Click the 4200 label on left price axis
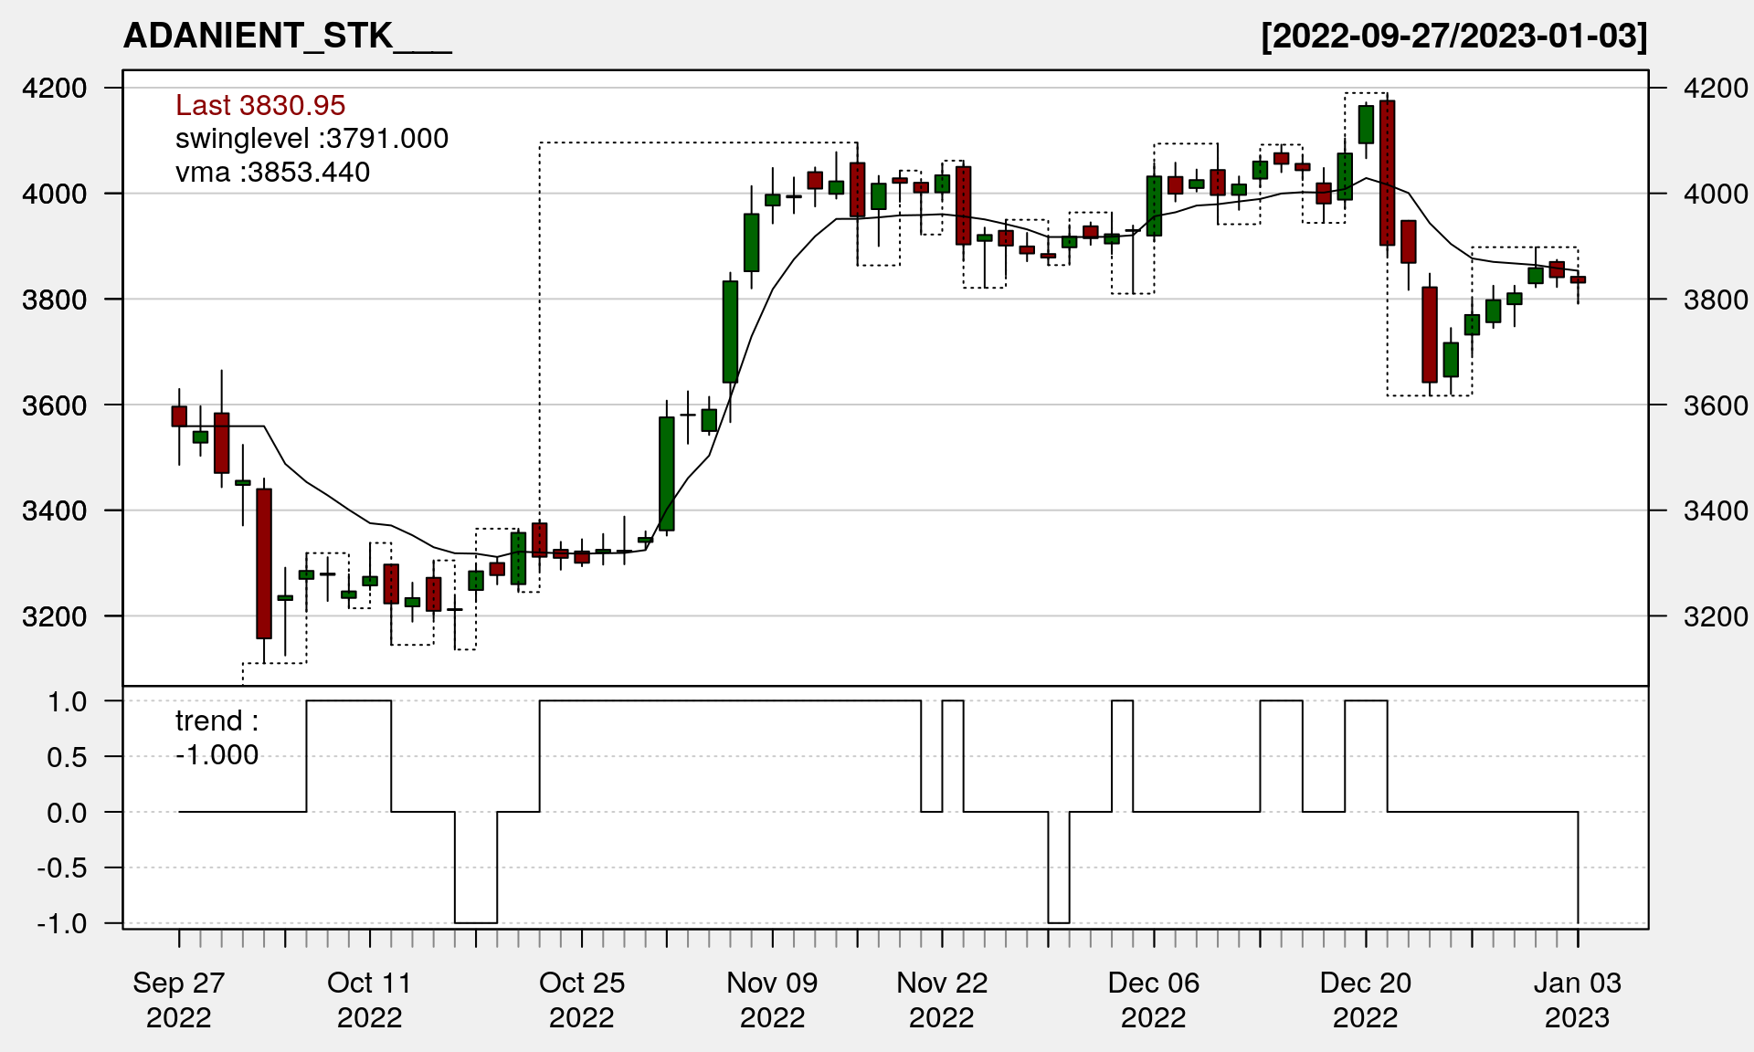 (x=55, y=89)
